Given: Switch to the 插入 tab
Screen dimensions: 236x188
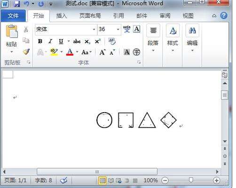Looking at the screenshot, I should [x=62, y=16].
